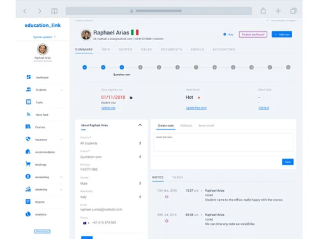Click the note text input area
Image resolution: width=319 pixels, height=239 pixels.
pos(223,142)
